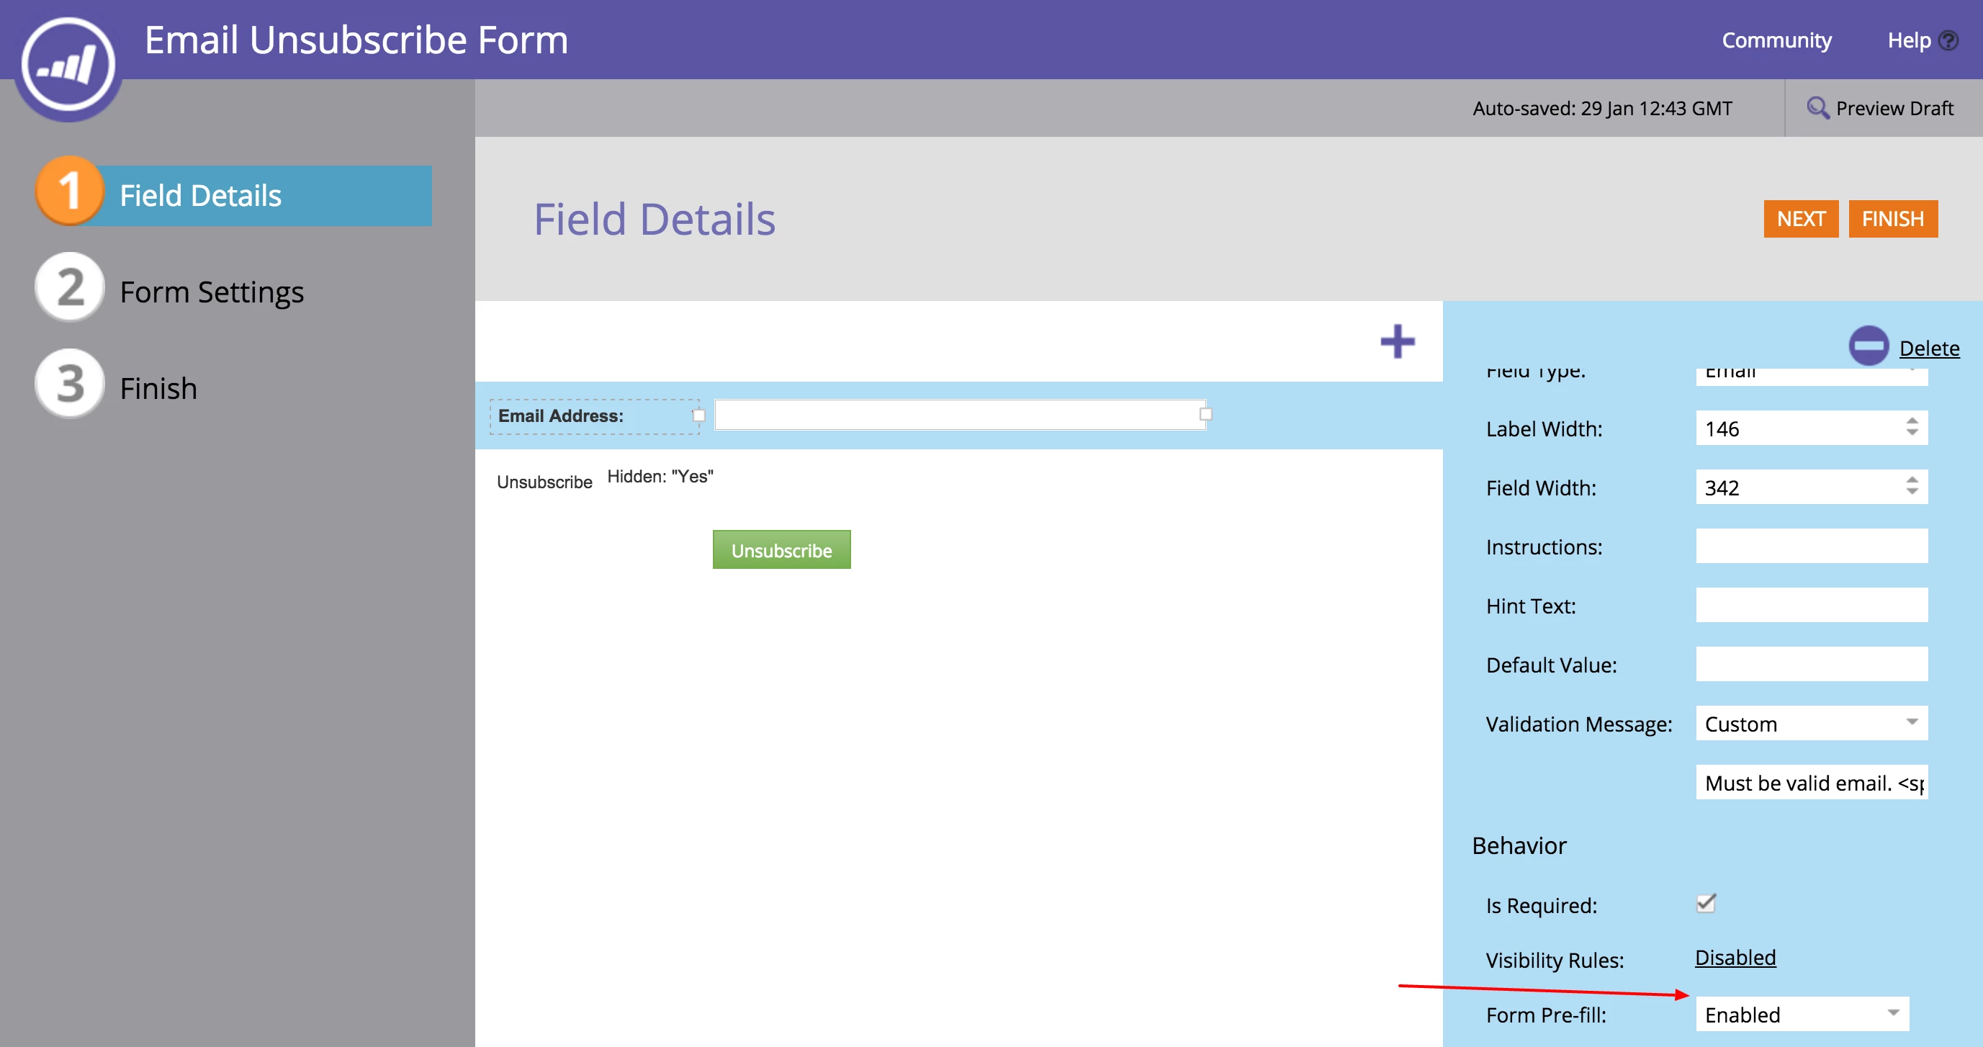Click the Email Address label resize handle
This screenshot has height=1047, width=1983.
tap(698, 415)
